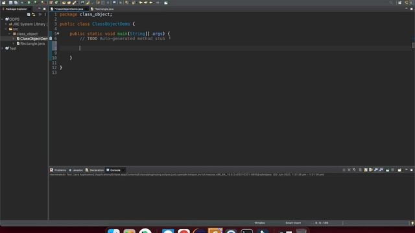Click the Search magnifier icon at the top right
This screenshot has width=415, height=233.
click(x=391, y=3)
